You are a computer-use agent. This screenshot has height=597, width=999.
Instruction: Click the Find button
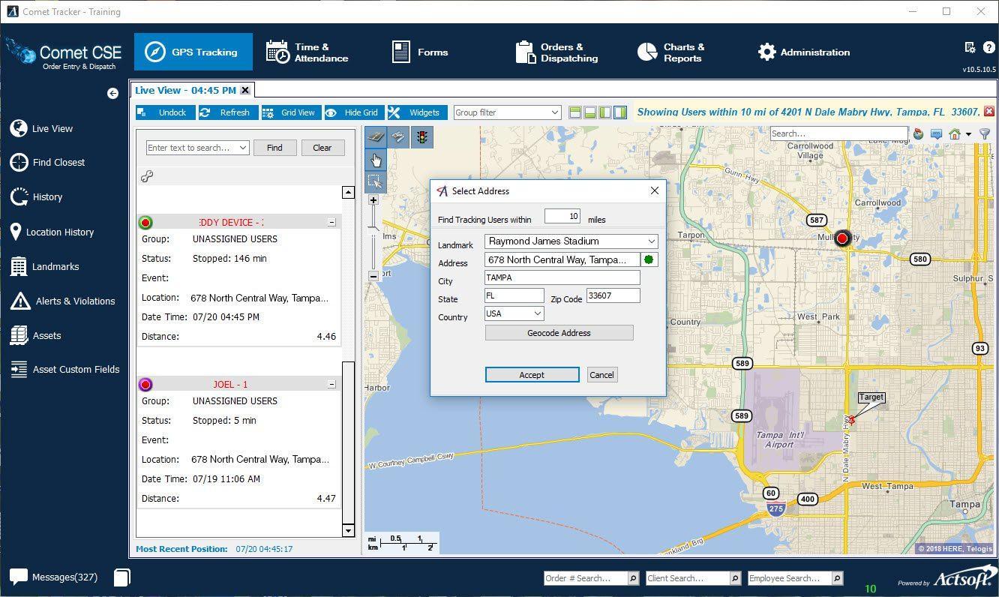coord(274,148)
